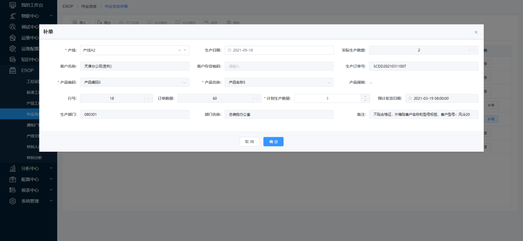Click the 报表中心 report icon

(12, 190)
